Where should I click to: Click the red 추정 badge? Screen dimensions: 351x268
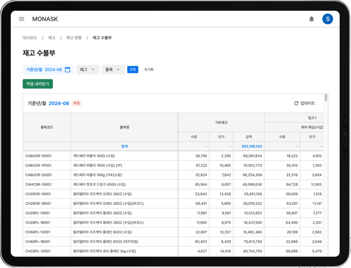tap(77, 103)
